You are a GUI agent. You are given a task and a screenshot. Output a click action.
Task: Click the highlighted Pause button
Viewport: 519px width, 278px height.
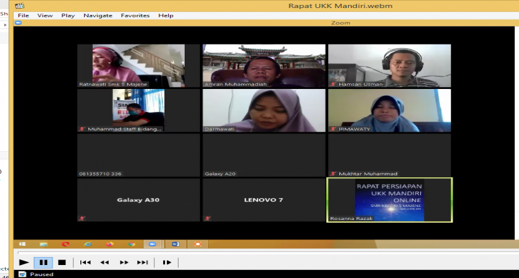43,263
